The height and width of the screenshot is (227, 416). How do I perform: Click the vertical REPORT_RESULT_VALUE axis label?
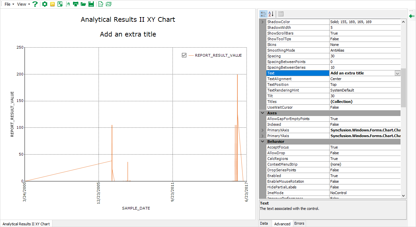[12, 114]
